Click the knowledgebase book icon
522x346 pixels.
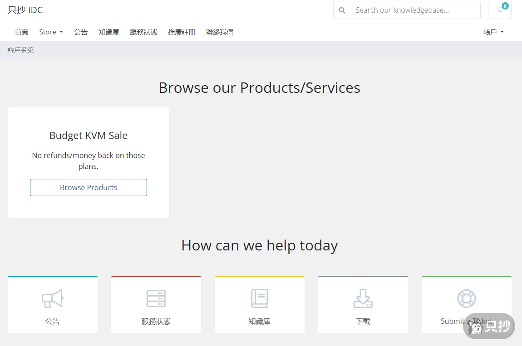[x=260, y=299]
